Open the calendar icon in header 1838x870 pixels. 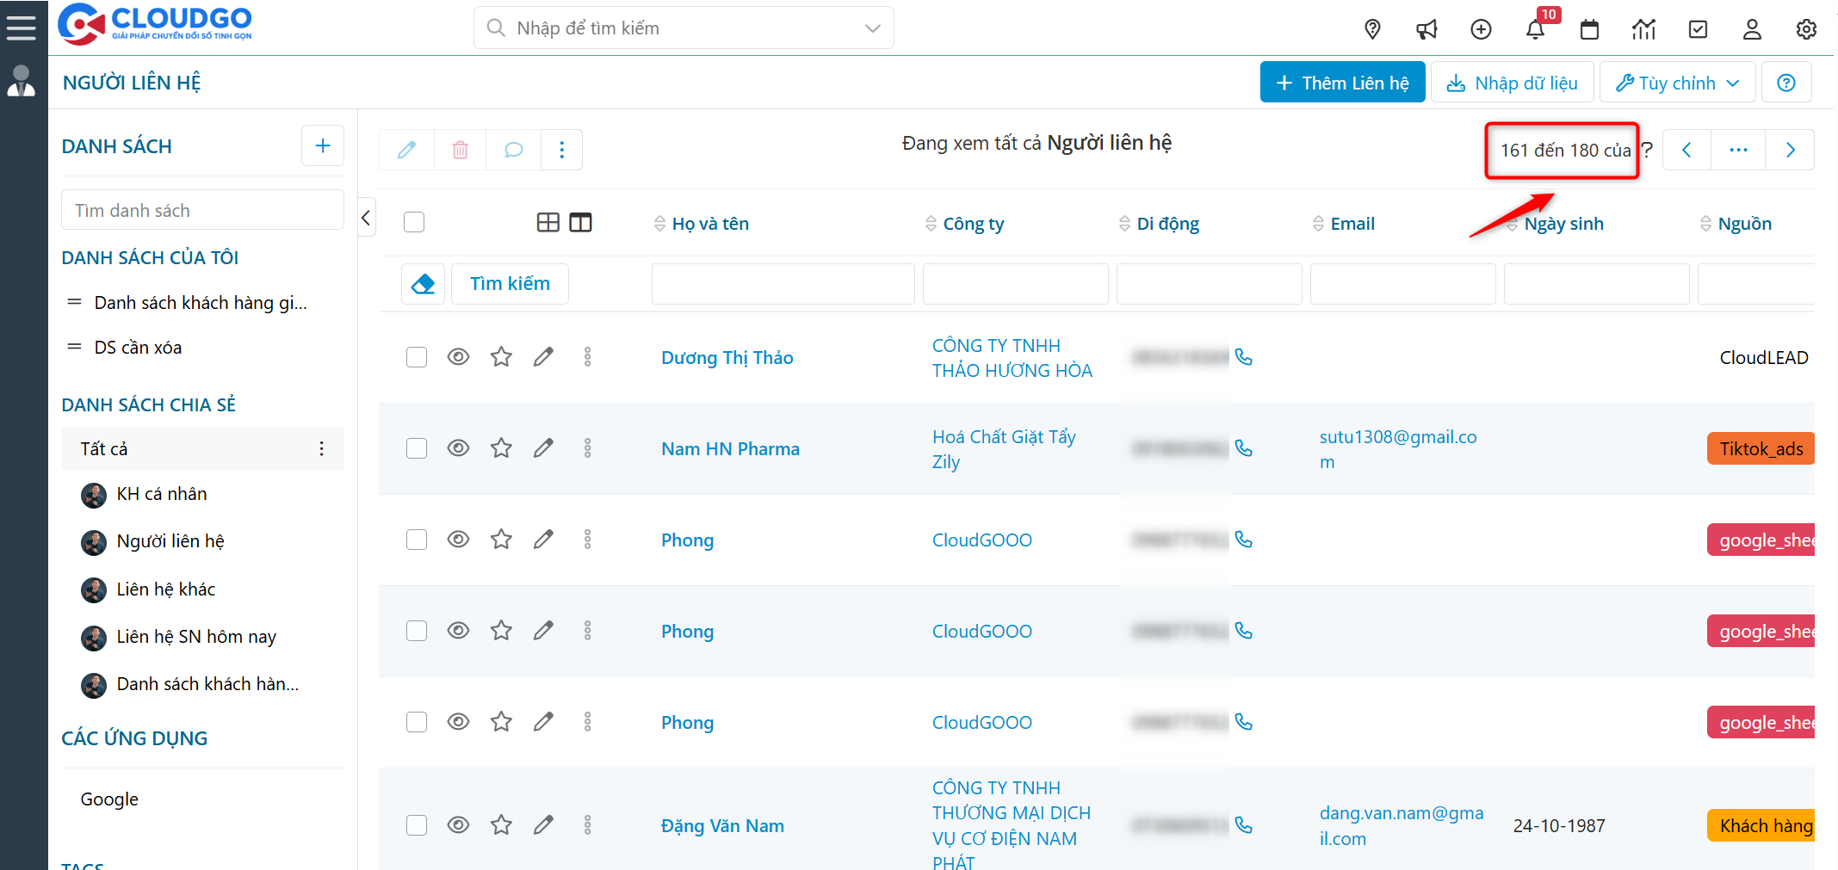click(1589, 30)
